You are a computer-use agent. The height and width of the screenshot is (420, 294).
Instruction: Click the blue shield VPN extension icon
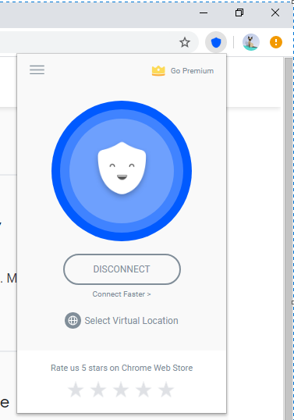pos(216,42)
